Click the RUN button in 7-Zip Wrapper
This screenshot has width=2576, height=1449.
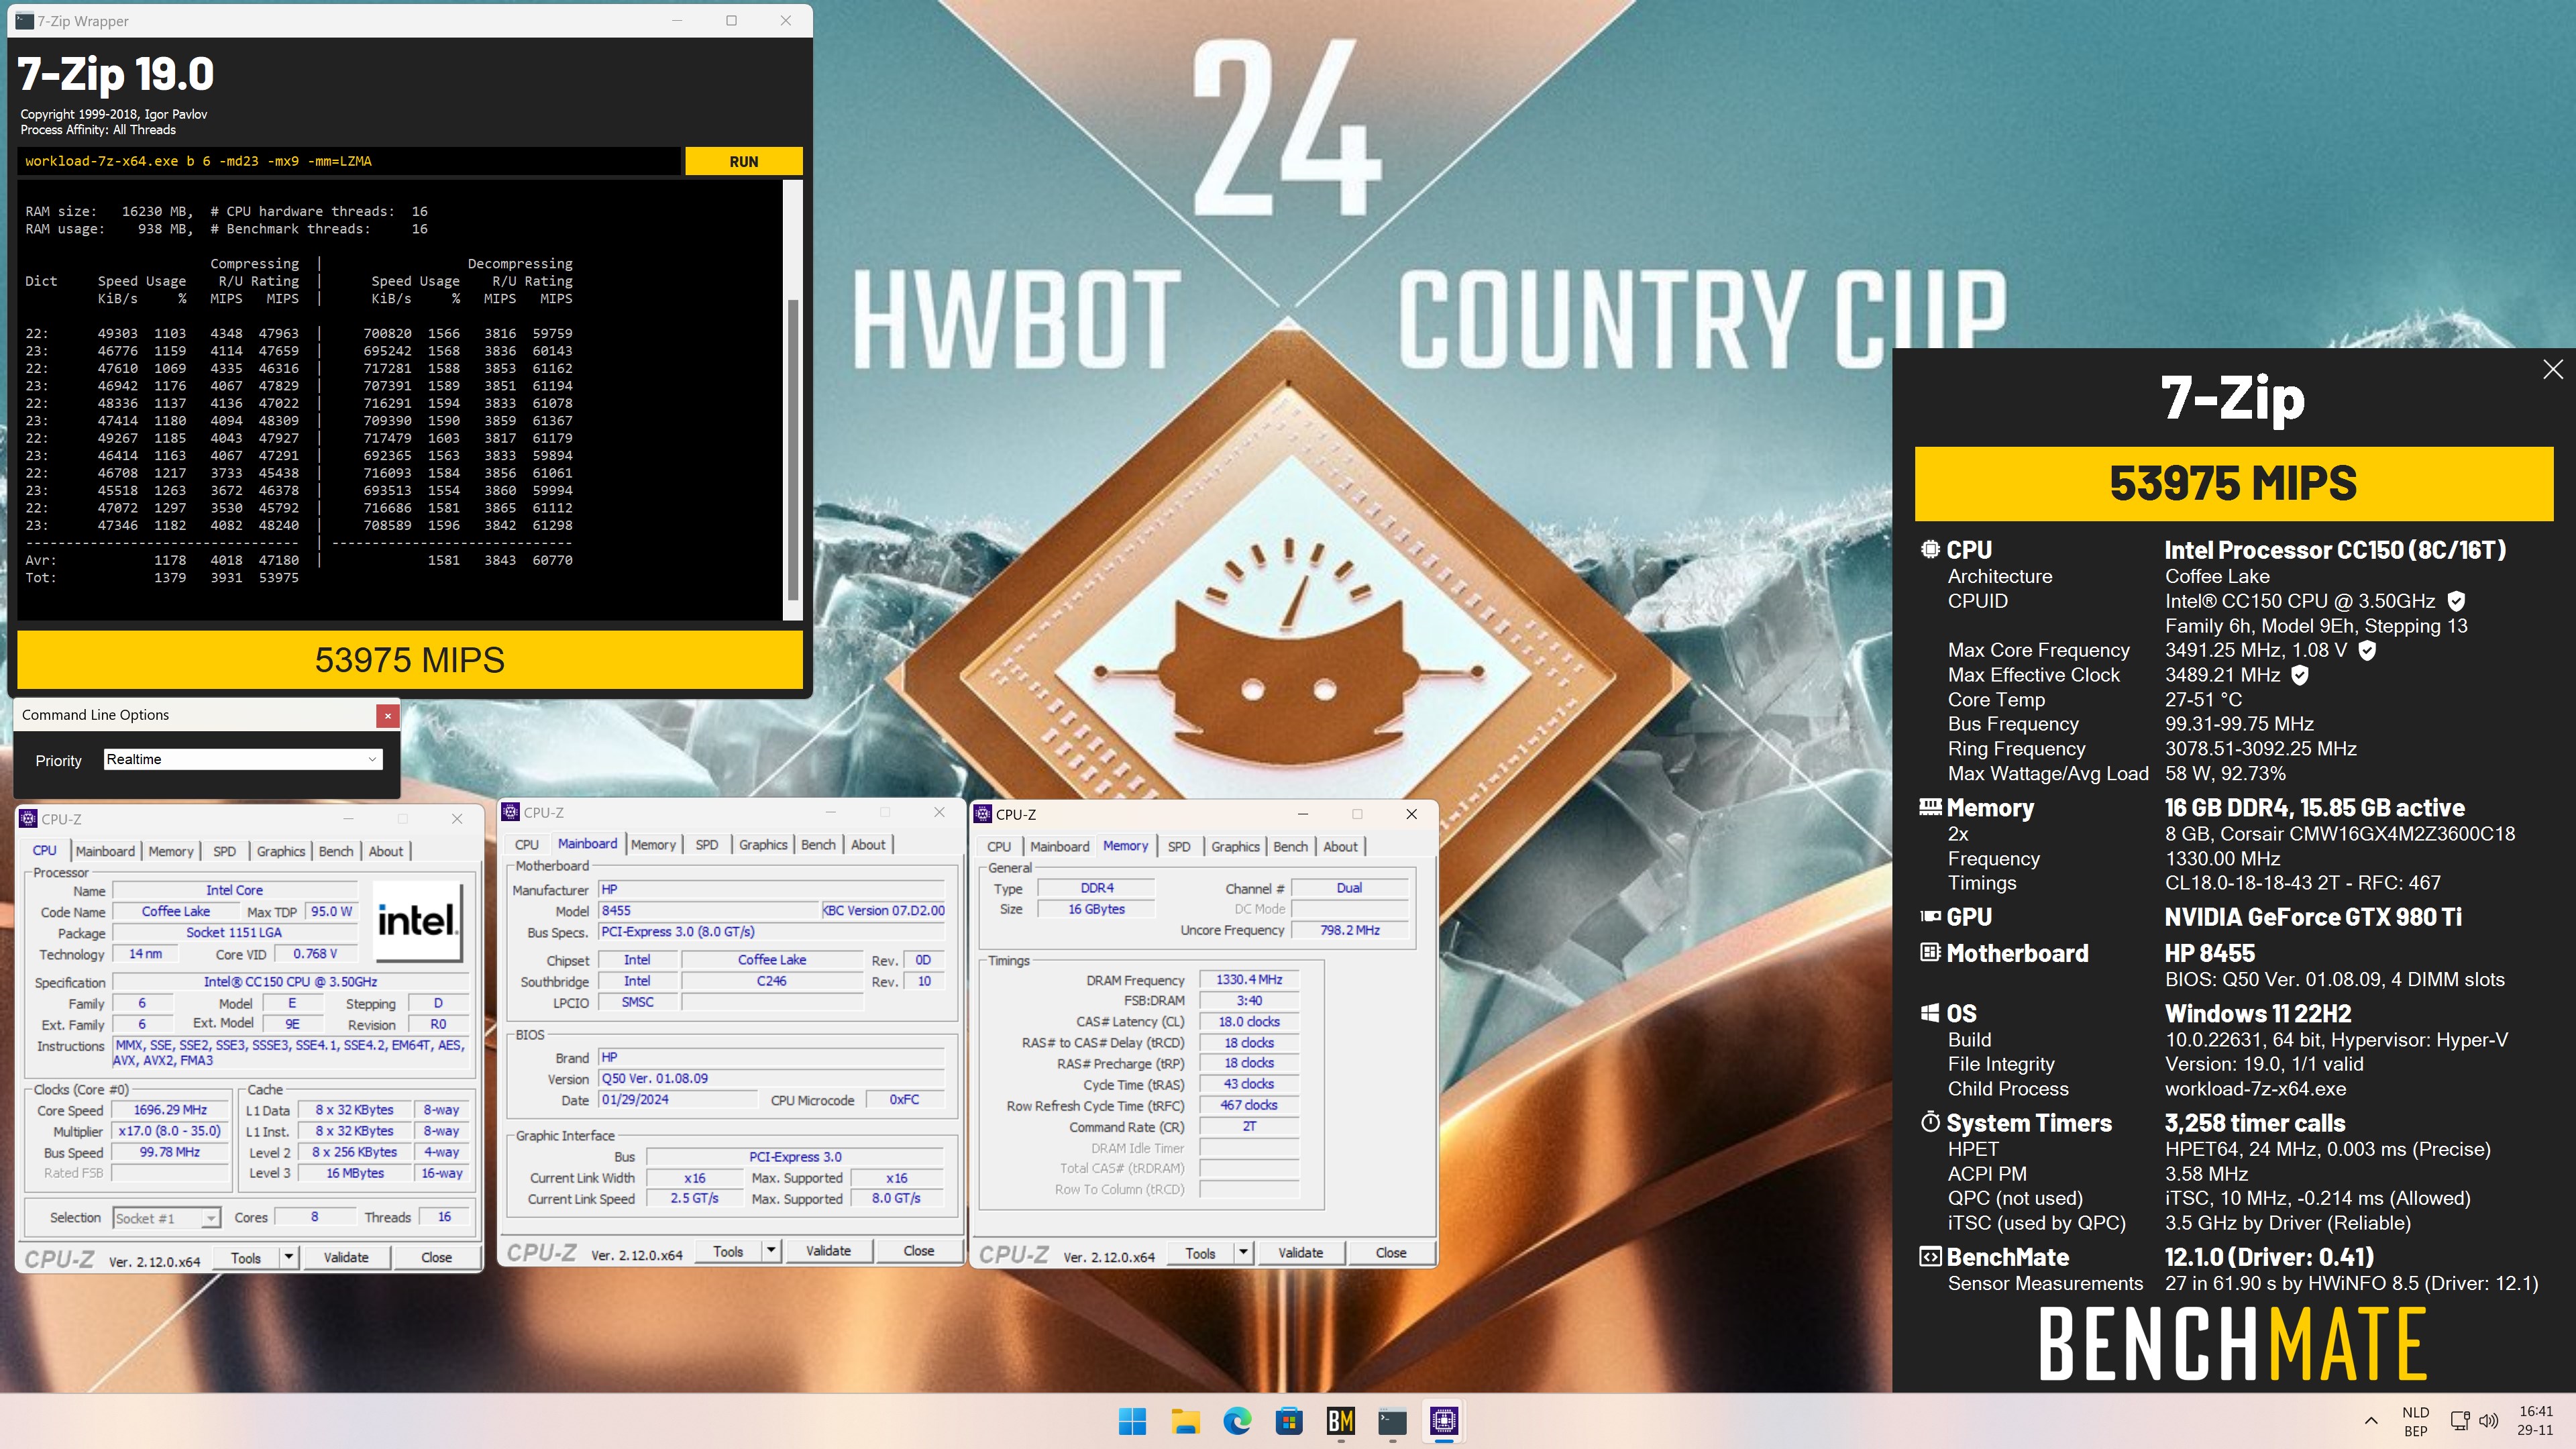pyautogui.click(x=743, y=161)
